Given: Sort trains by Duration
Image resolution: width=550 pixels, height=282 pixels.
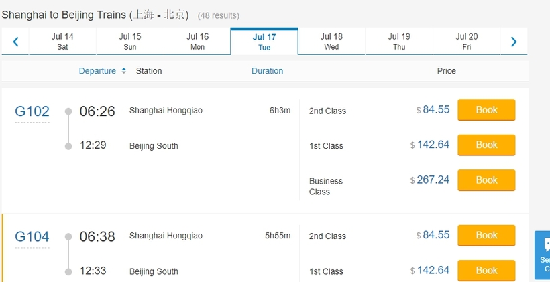Looking at the screenshot, I should 267,71.
